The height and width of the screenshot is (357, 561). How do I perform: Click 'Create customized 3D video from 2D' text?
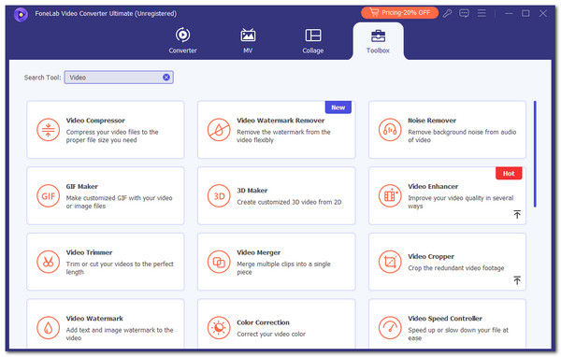(x=289, y=202)
